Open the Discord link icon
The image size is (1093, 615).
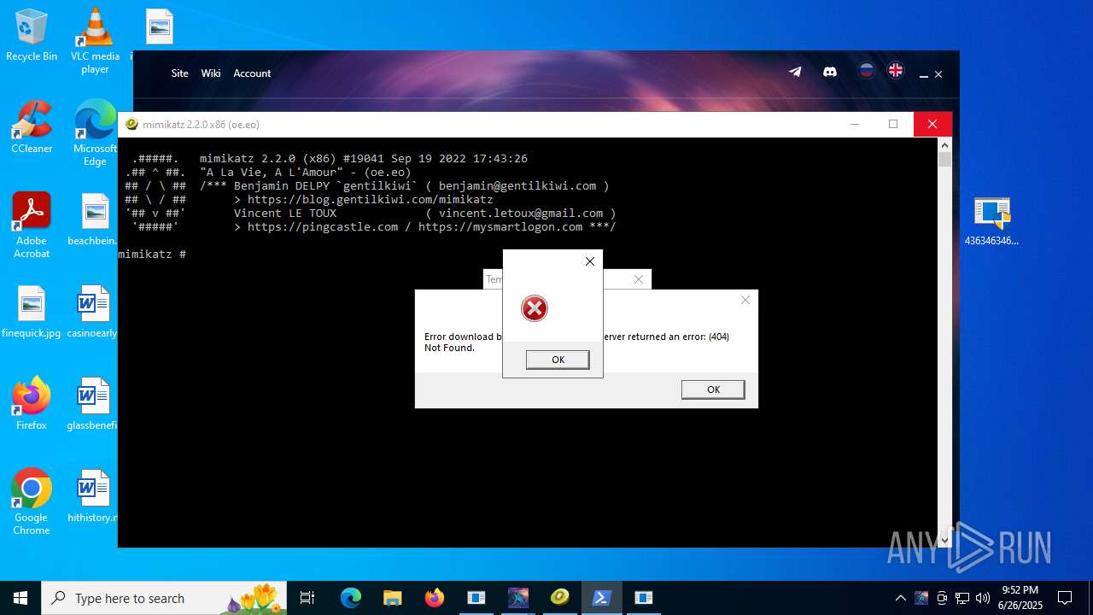(830, 72)
